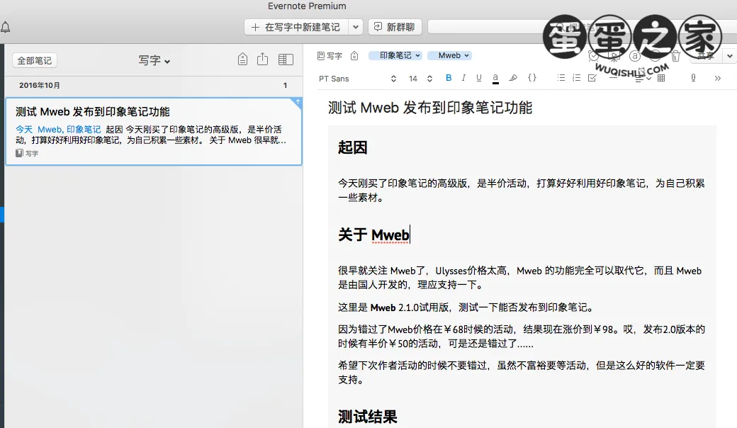Click paragraph starting 很早就关注 Mweb了

point(520,278)
